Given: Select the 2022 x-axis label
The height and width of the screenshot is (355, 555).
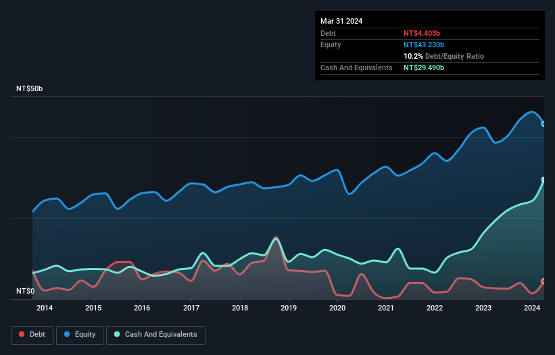Looking at the screenshot, I should point(435,308).
